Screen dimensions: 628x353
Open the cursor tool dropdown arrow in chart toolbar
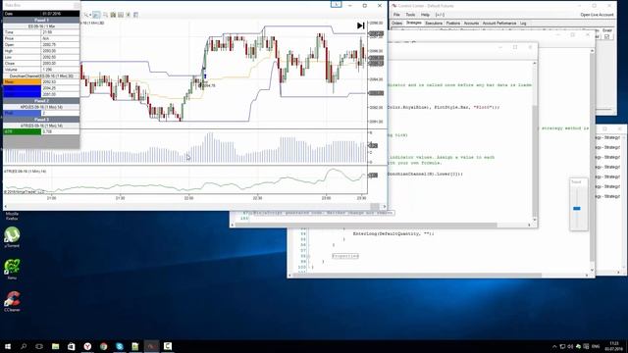coord(90,15)
